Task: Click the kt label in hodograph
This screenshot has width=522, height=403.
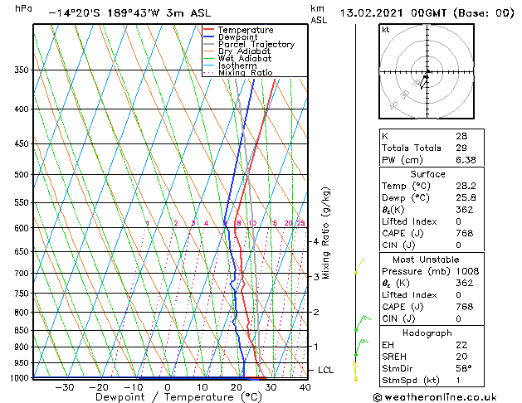Action: pos(386,30)
